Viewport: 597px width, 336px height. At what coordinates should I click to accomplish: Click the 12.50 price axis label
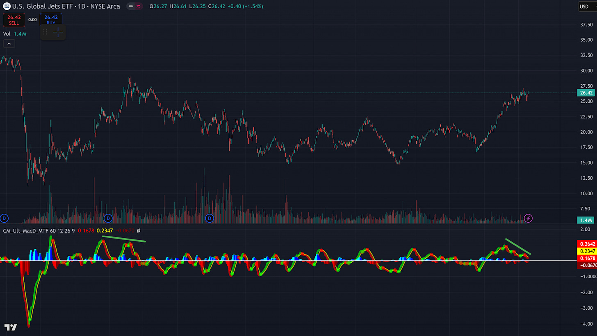tap(586, 178)
